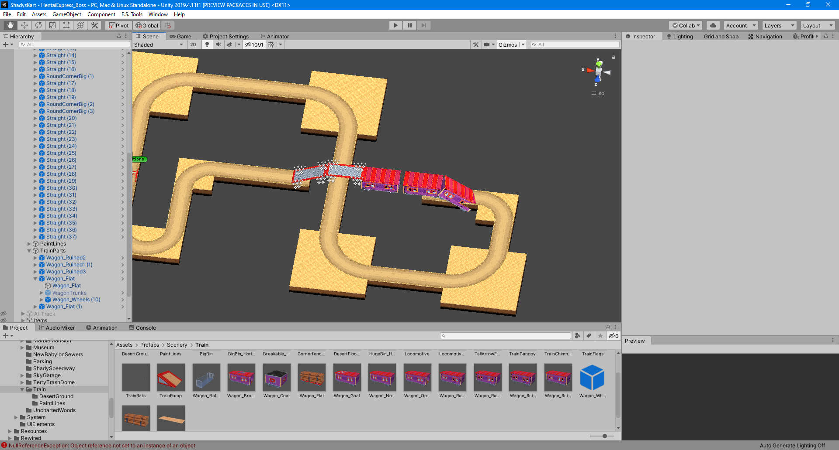Click Prefabs in the asset breadcrumb
The width and height of the screenshot is (839, 450).
(149, 345)
